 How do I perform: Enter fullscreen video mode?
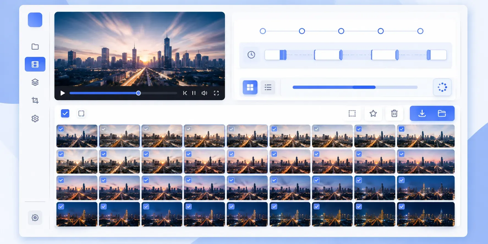click(216, 93)
